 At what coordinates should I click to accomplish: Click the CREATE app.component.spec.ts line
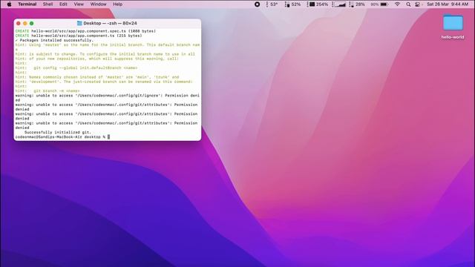(85, 31)
